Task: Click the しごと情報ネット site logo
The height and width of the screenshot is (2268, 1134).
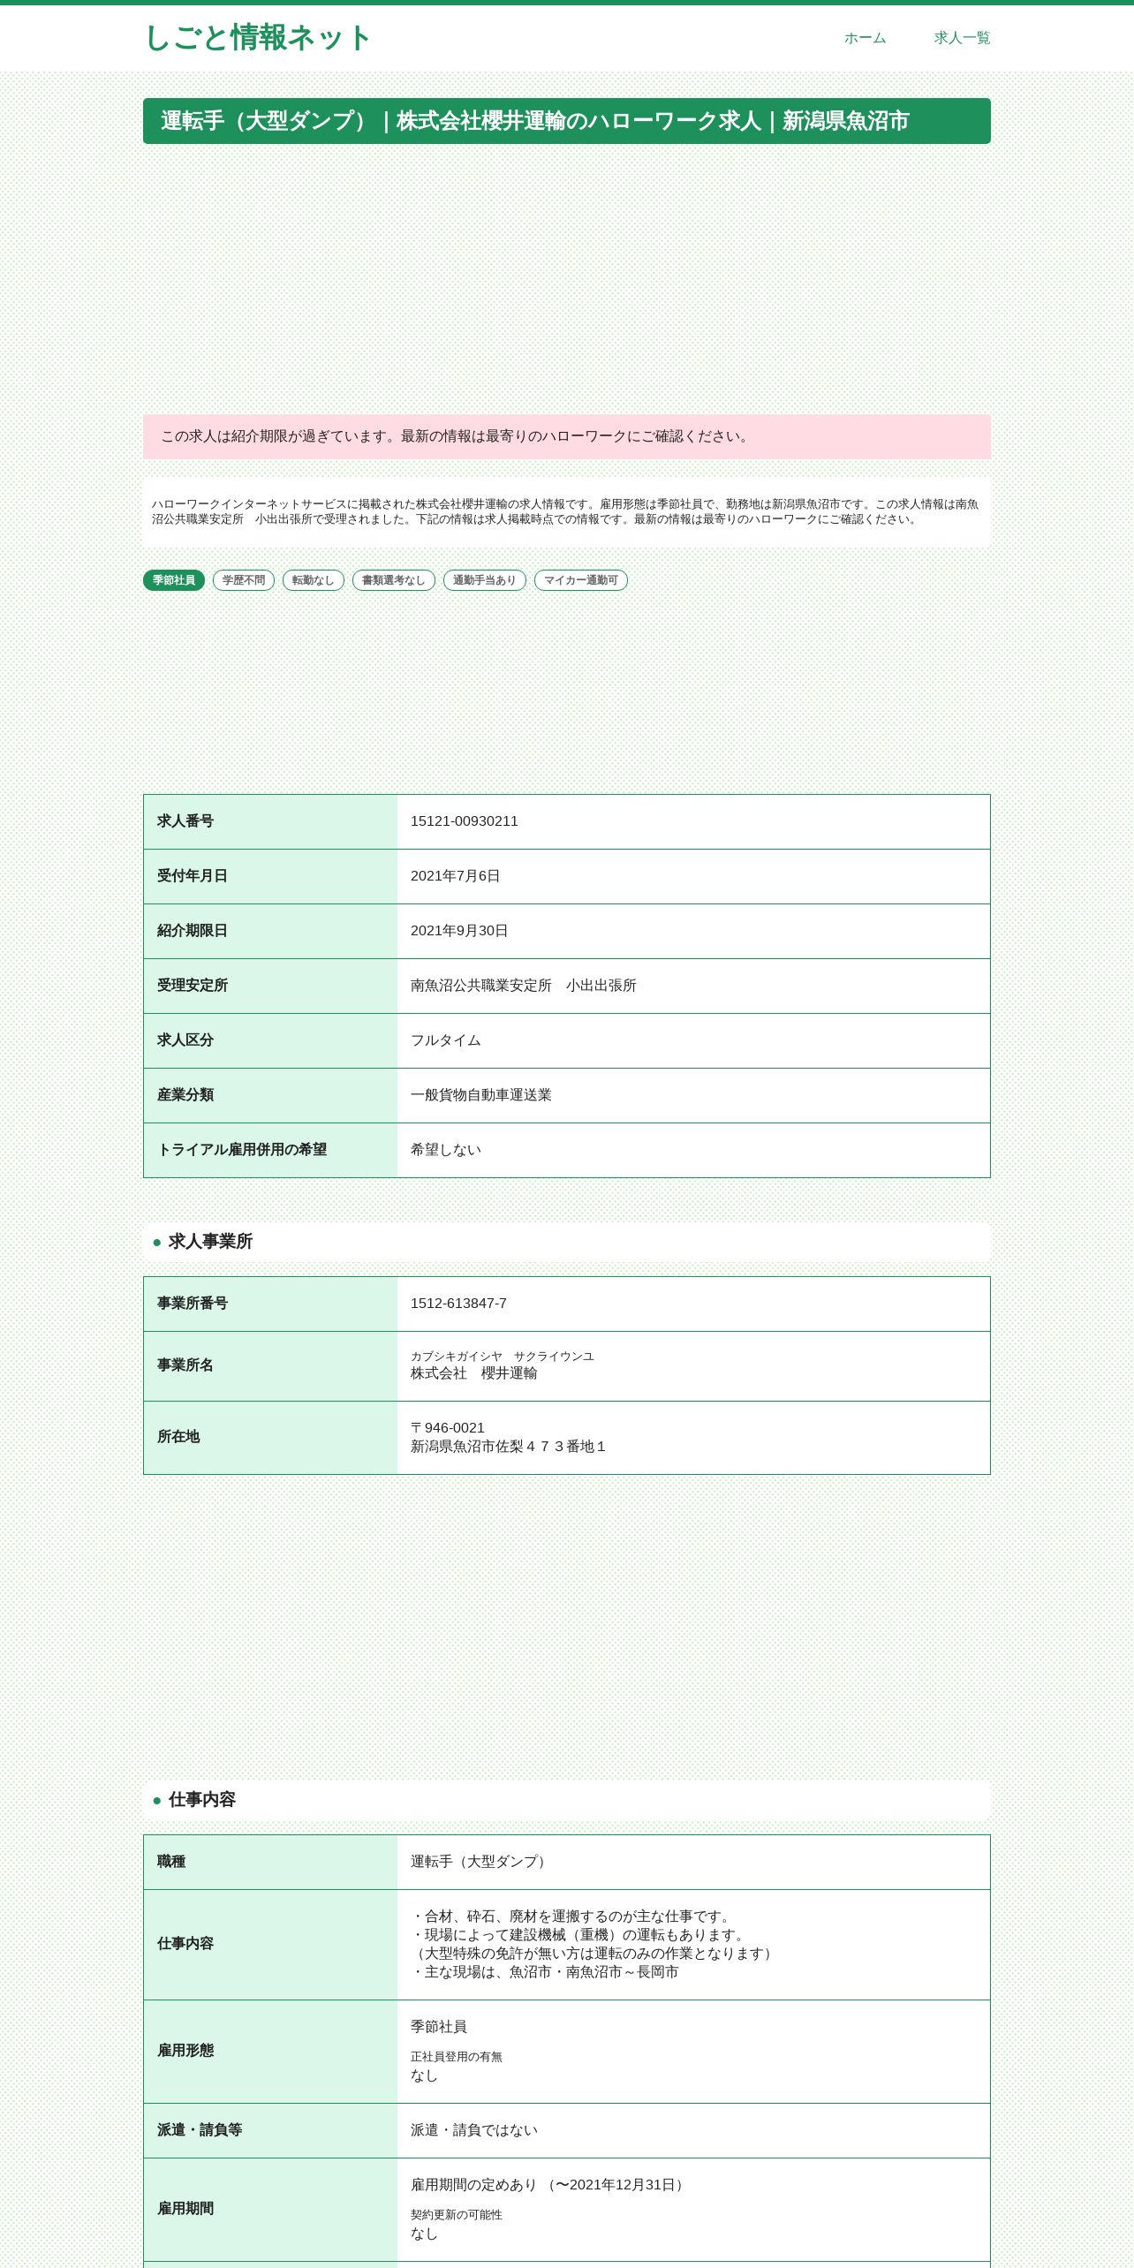Action: pyautogui.click(x=257, y=38)
